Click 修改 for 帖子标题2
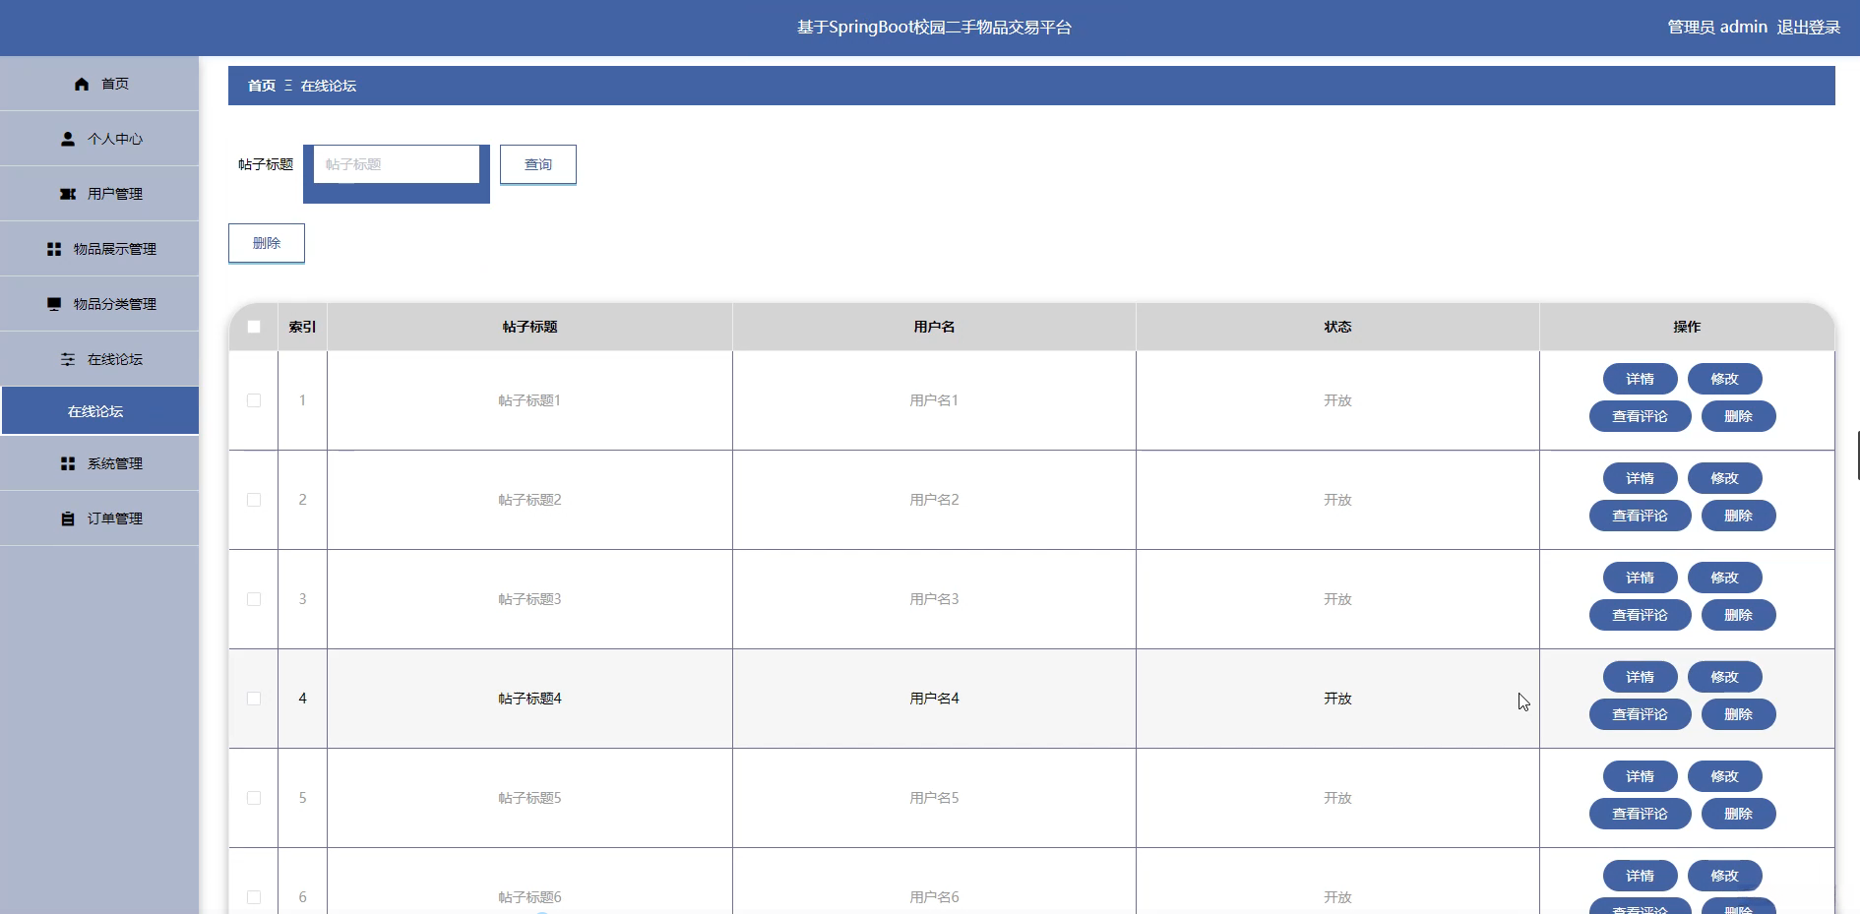 (1725, 478)
